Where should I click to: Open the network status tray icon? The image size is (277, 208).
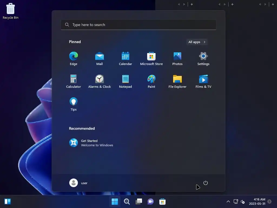[x=236, y=201]
